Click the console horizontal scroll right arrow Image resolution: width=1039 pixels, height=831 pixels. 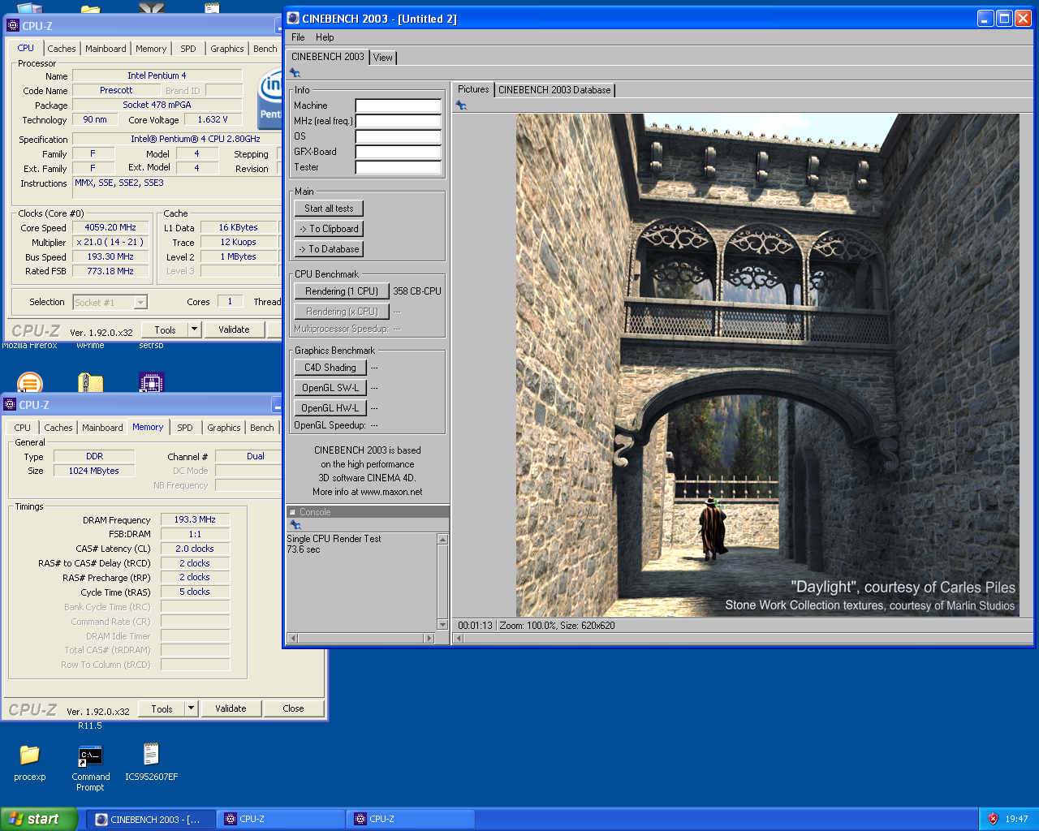tap(429, 639)
